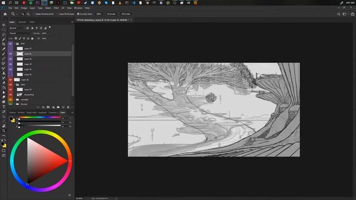Toggle visibility of the top purple group
Image resolution: width=356 pixels, height=200 pixels.
(11, 43)
